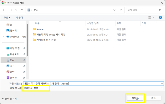Open 음악 in sidebar
This screenshot has height=104, width=165.
[10, 72]
